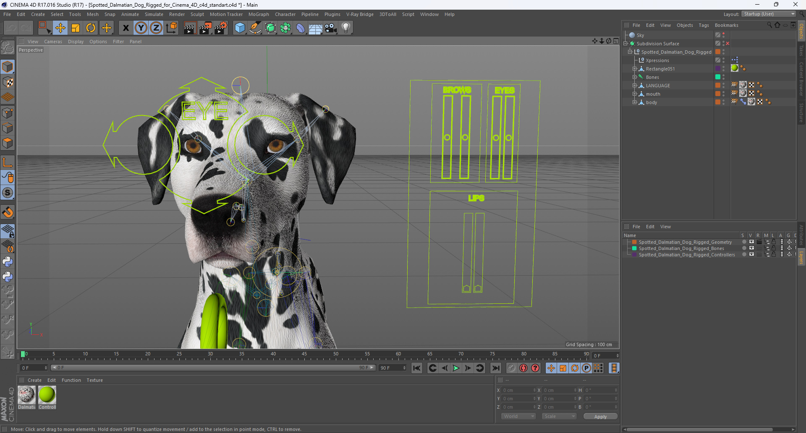Collapse Spotted_Dalmatian_Dog_Rigged null

pyautogui.click(x=630, y=52)
